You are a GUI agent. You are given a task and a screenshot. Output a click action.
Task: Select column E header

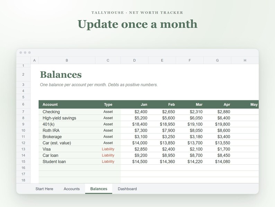[162, 60]
